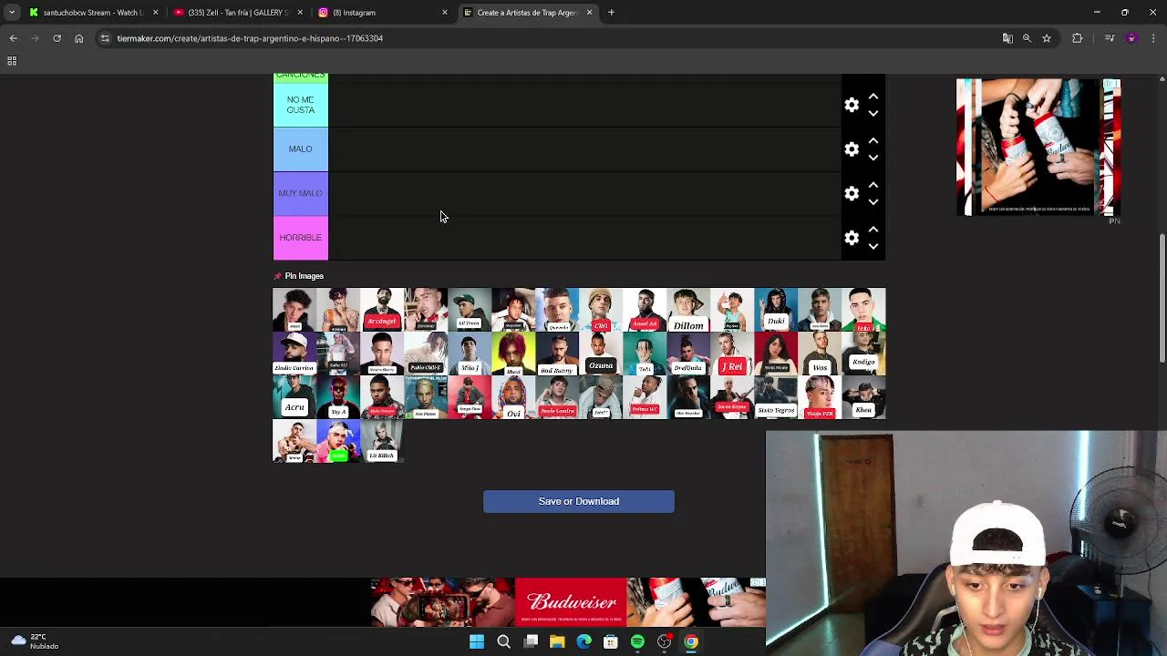The image size is (1167, 656).
Task: Open the Windows Start menu
Action: click(477, 641)
